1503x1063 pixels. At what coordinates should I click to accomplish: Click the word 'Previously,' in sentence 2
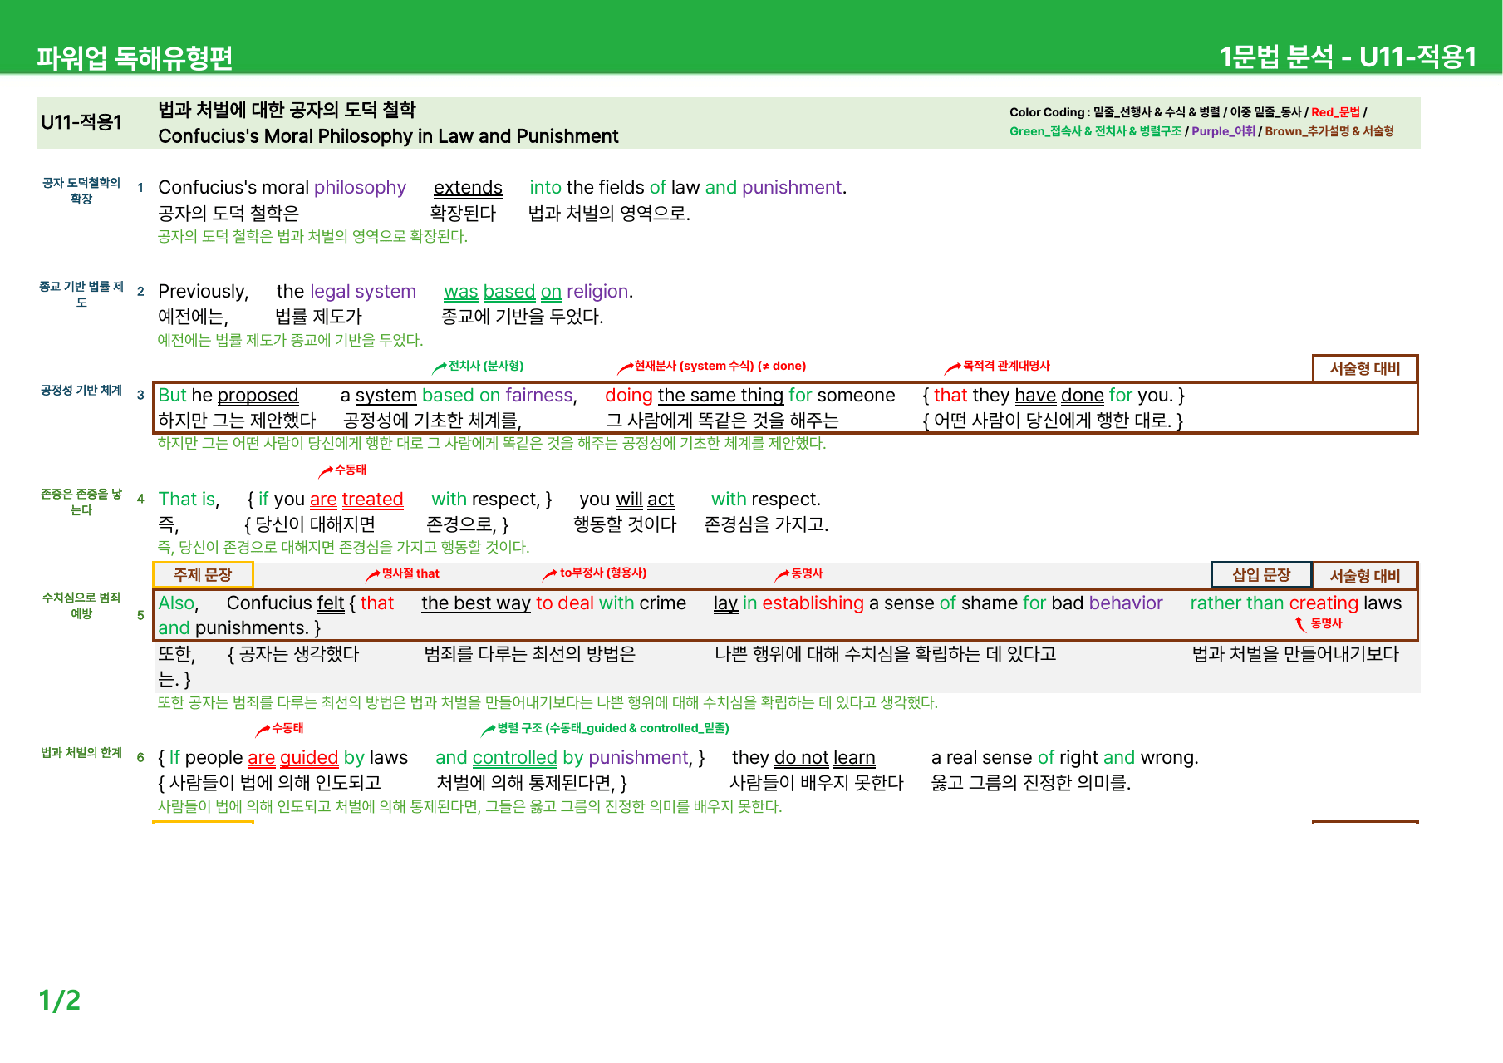point(203,292)
